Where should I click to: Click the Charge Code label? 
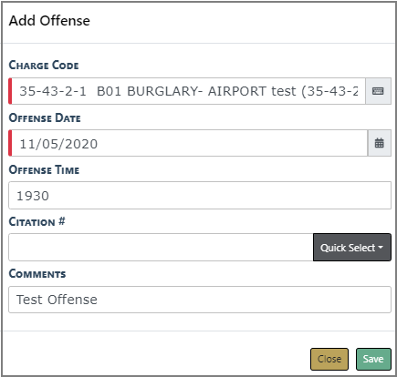coord(44,65)
